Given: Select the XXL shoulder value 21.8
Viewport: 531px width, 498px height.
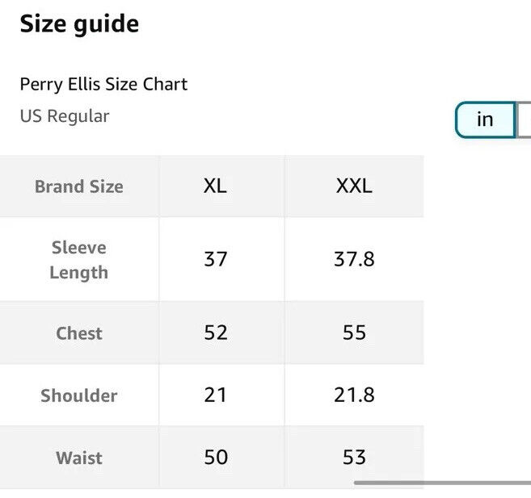Looking at the screenshot, I should (354, 395).
